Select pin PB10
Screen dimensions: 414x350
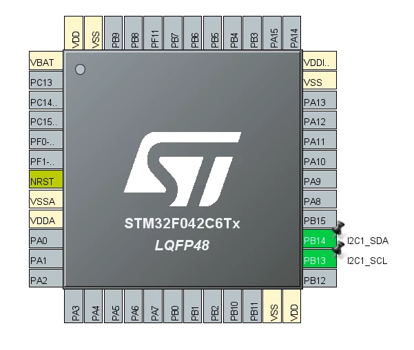(x=232, y=306)
